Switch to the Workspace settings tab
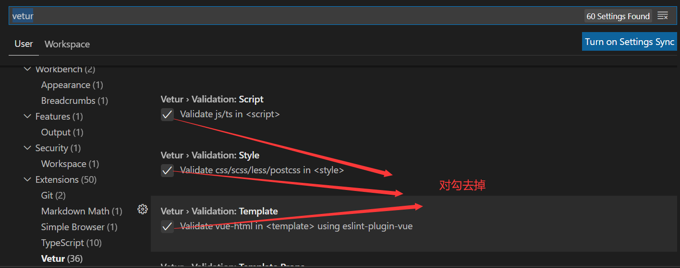The height and width of the screenshot is (268, 680). point(67,44)
